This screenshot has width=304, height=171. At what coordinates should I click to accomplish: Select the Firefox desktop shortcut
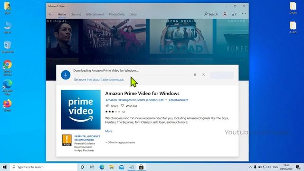8,105
